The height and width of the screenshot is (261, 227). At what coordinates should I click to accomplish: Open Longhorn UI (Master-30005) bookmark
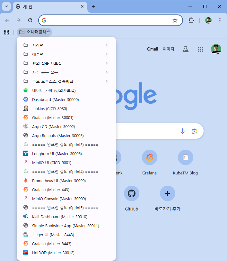(x=66, y=153)
